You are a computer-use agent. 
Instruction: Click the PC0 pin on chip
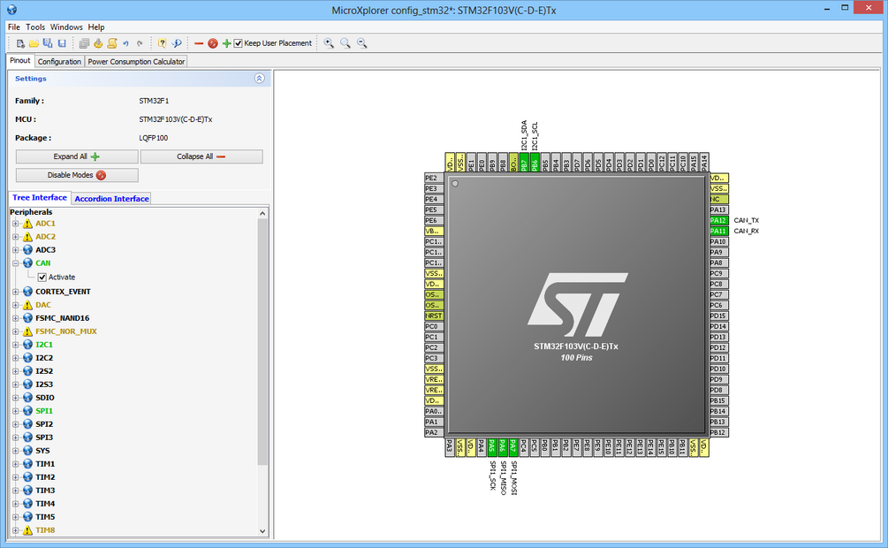[434, 326]
